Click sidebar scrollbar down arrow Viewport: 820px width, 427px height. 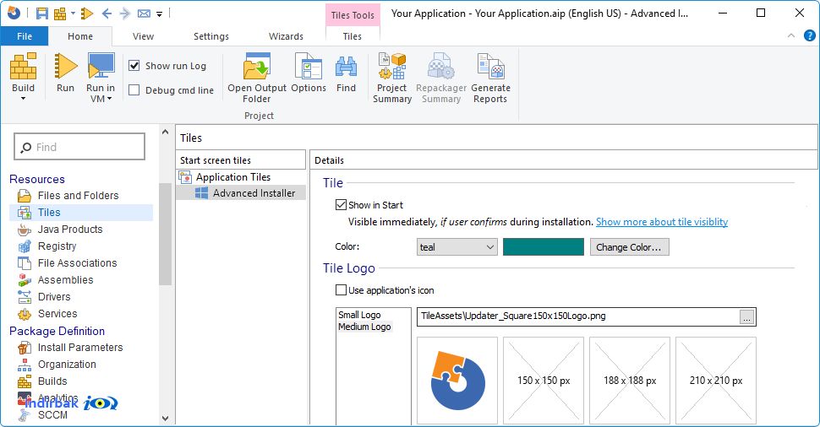click(x=165, y=418)
